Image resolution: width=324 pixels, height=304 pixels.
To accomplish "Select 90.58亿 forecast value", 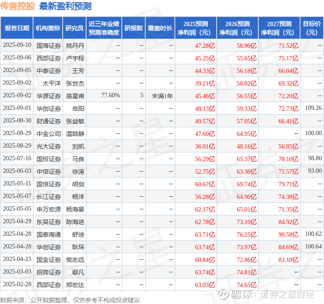I will click(288, 235).
